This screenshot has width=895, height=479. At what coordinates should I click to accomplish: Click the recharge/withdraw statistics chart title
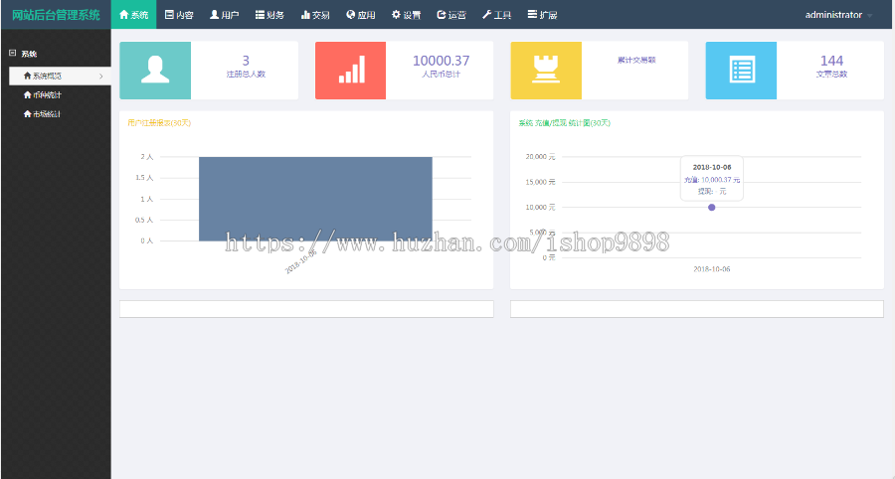click(565, 122)
